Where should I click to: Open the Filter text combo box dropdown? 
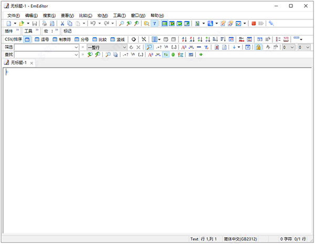(76, 47)
